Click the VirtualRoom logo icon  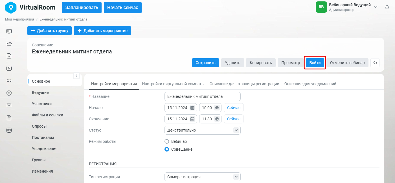click(x=11, y=7)
